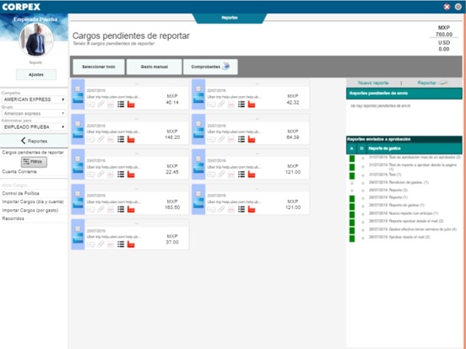Switch to the Reportes top tab

[230, 18]
